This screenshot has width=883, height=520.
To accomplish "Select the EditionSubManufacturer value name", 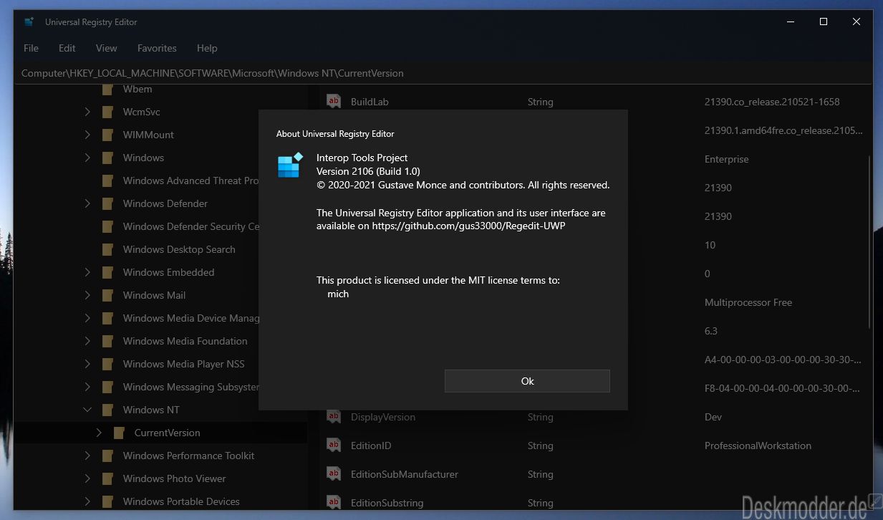I will (405, 474).
